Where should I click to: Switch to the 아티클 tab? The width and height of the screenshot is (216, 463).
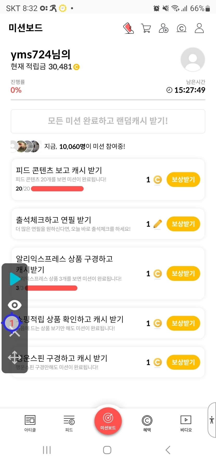click(x=30, y=423)
